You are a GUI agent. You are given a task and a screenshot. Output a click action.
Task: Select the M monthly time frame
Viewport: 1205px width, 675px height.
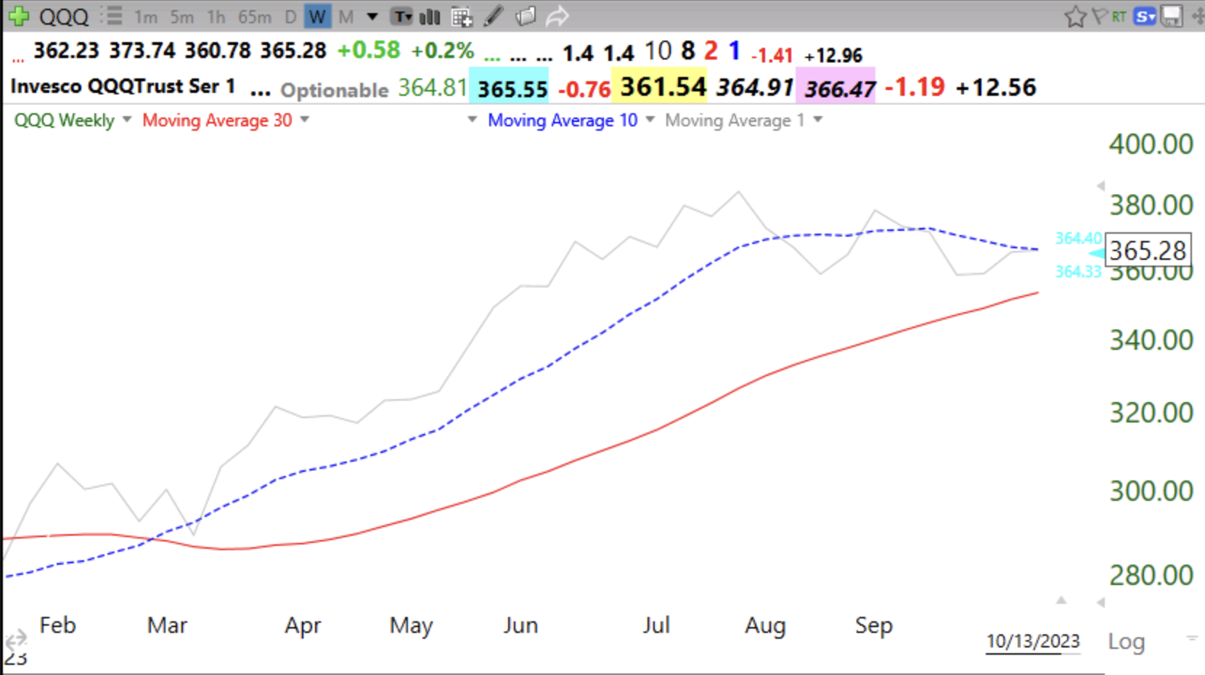346,17
